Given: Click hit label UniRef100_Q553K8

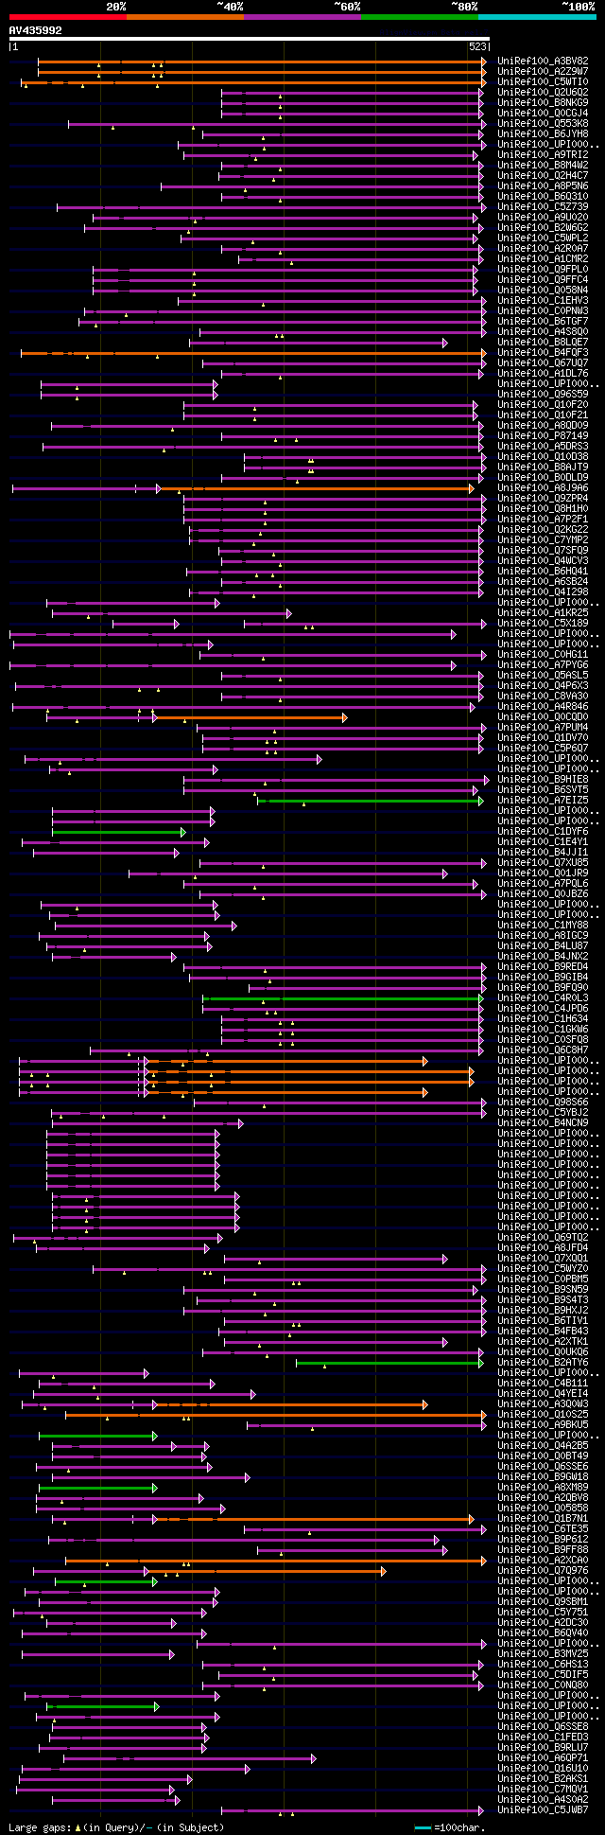Looking at the screenshot, I should [543, 123].
